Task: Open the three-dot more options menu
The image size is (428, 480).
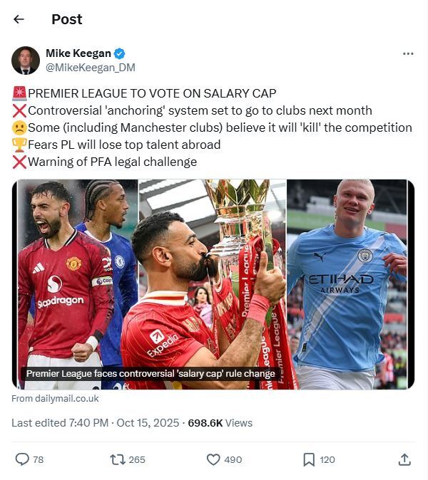Action: [408, 54]
